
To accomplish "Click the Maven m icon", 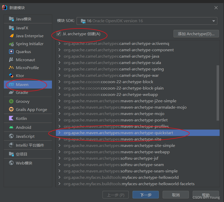I will [x=11, y=85].
